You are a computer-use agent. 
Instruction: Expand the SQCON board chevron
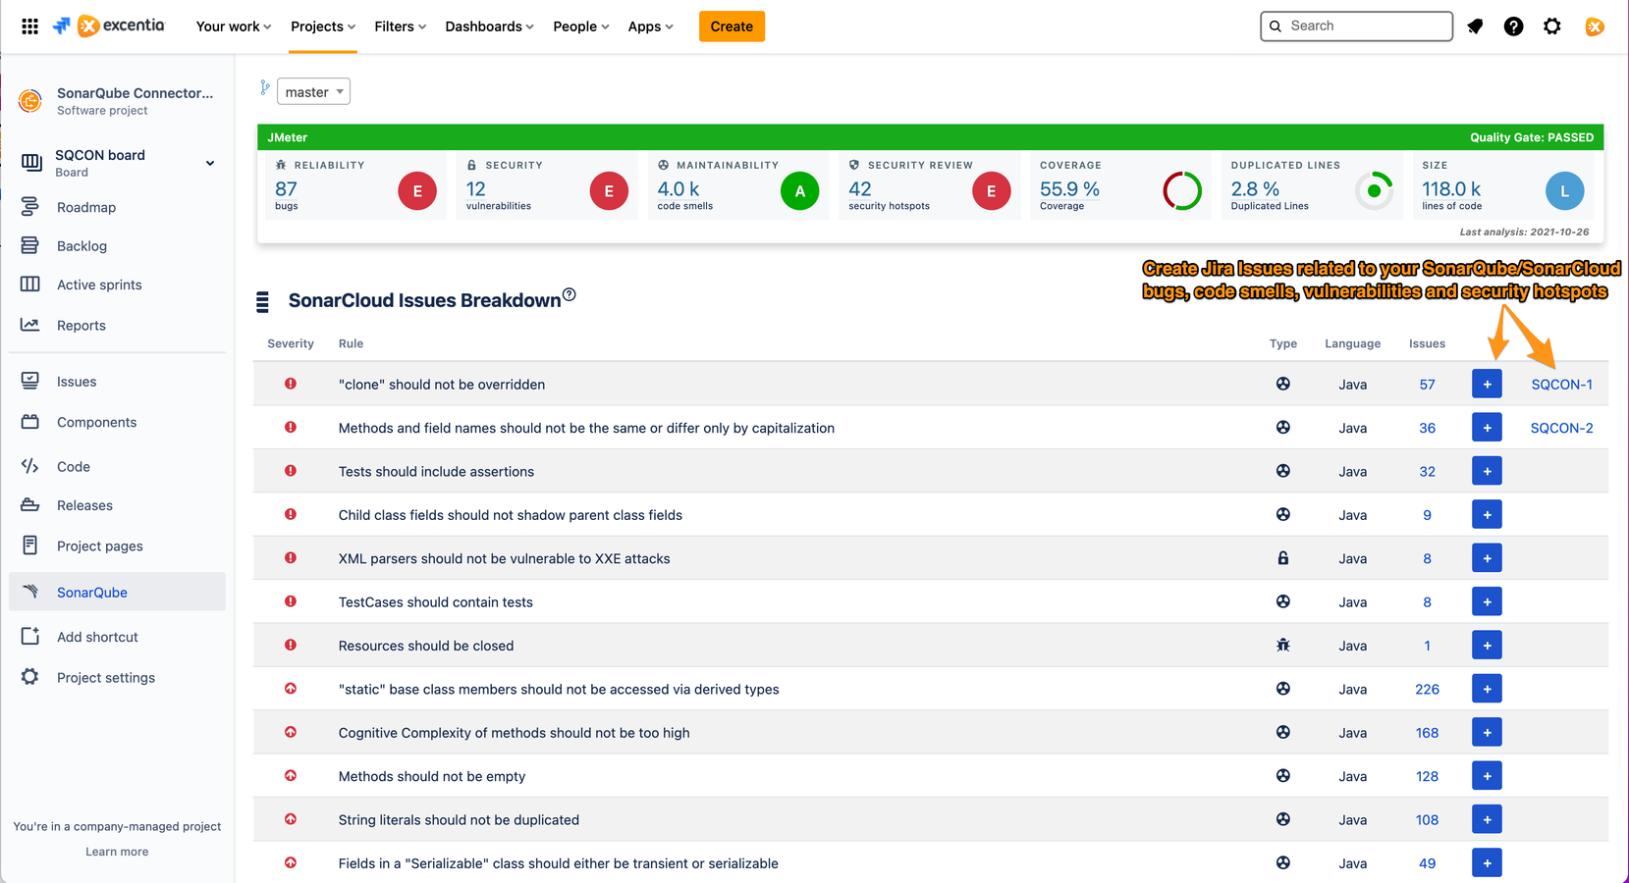210,163
